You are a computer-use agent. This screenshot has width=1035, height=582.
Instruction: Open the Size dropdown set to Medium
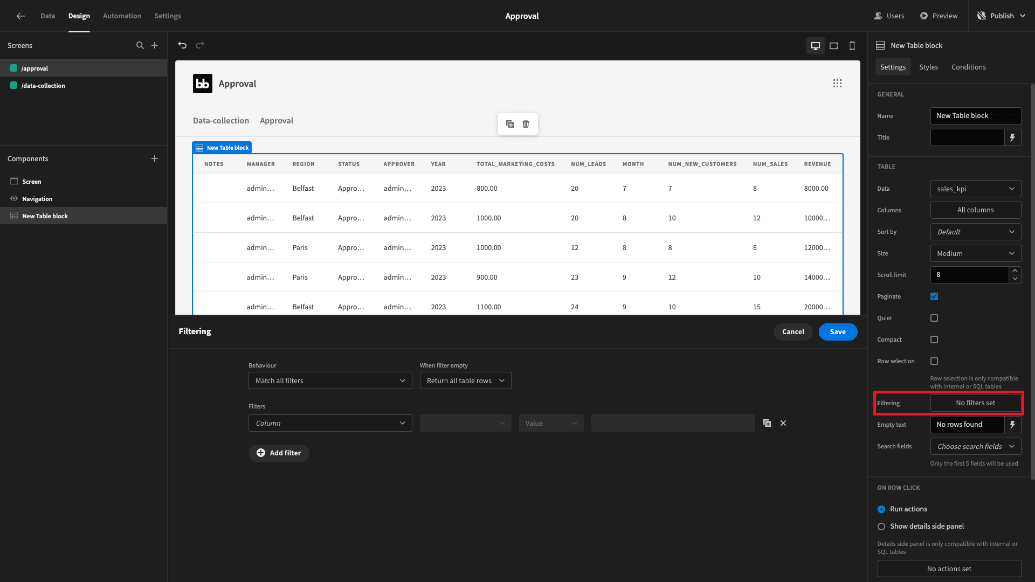coord(976,253)
